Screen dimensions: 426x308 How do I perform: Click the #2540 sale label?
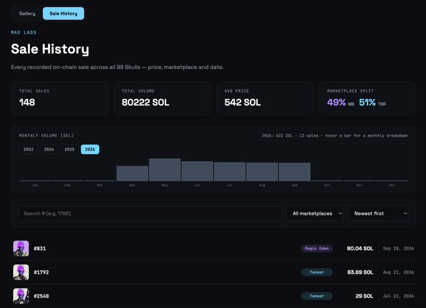pos(41,296)
